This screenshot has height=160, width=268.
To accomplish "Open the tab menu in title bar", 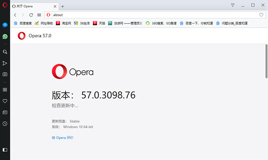I will tap(233, 5).
